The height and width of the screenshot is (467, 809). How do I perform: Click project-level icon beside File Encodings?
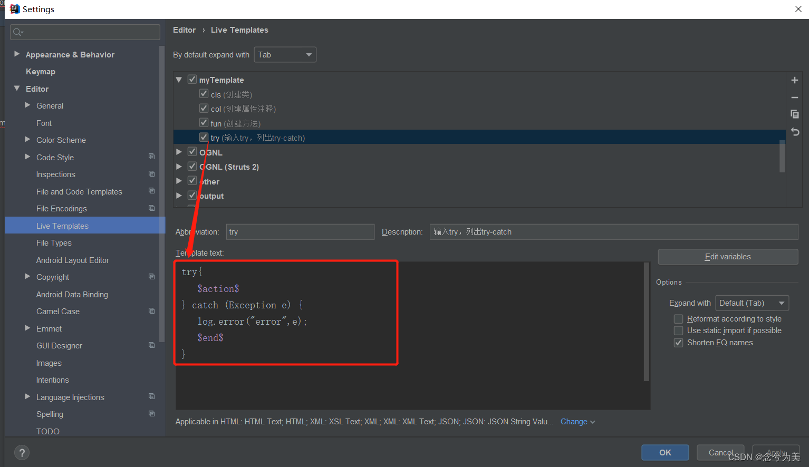[151, 208]
